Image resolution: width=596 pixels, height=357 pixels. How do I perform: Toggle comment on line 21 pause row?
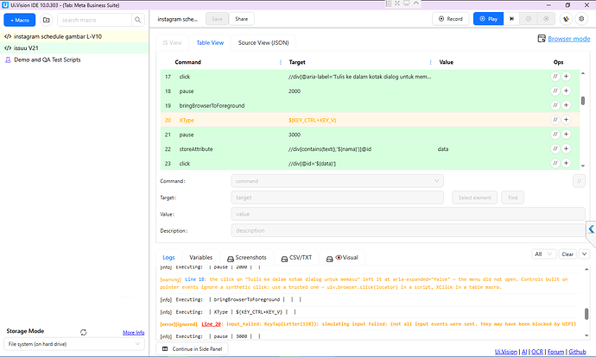tap(555, 134)
